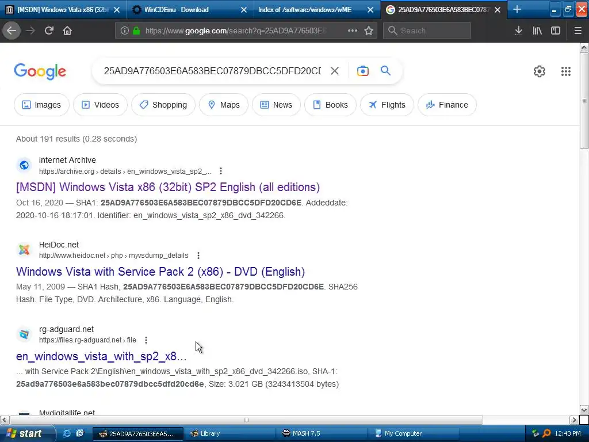
Task: Bookmark this page with the star icon
Action: click(369, 31)
